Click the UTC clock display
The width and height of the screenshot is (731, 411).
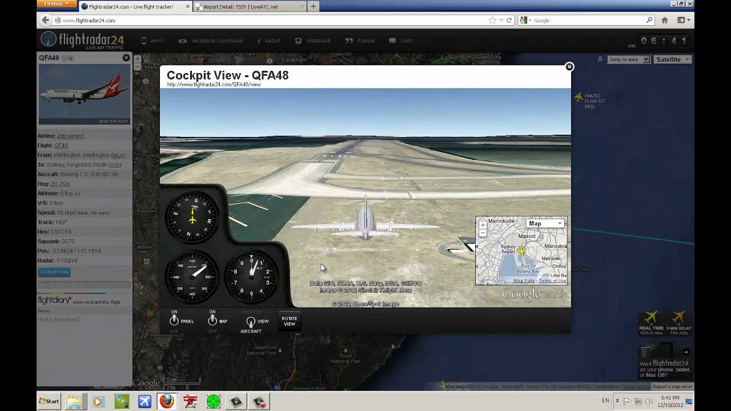coord(664,41)
